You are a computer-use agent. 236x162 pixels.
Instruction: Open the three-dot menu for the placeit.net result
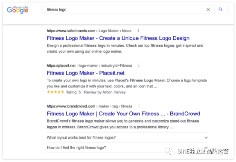click(139, 65)
